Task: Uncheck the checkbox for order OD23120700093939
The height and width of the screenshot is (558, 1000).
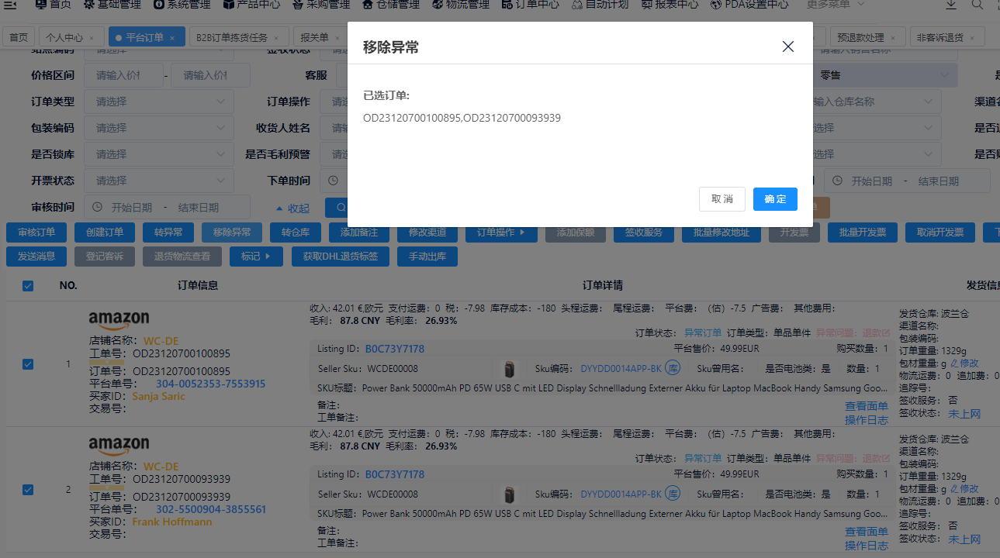Action: tap(28, 489)
